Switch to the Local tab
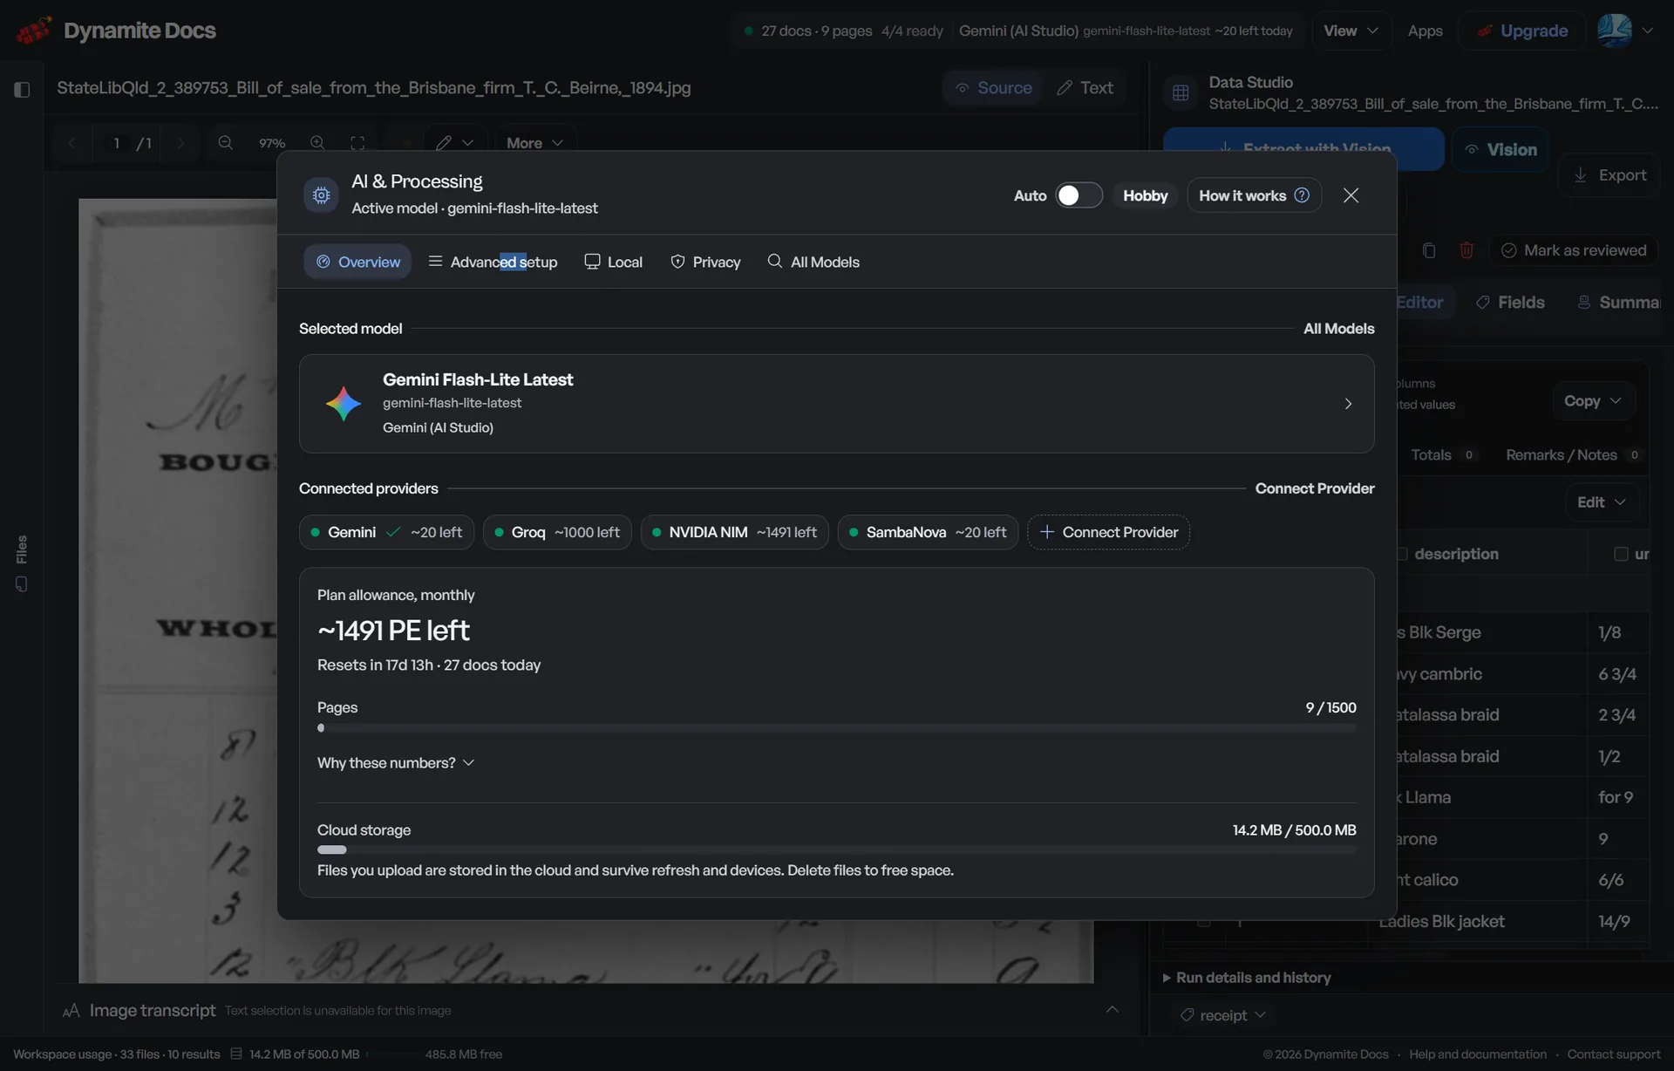 (613, 262)
